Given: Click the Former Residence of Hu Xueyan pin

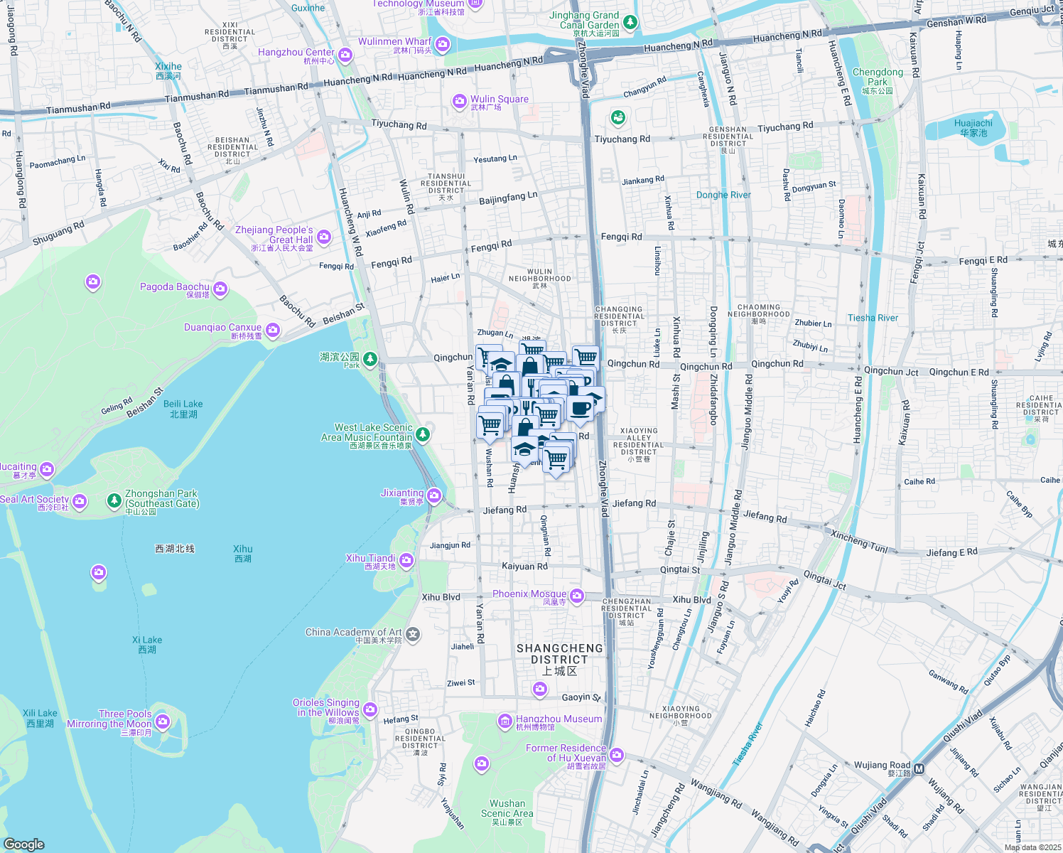Looking at the screenshot, I should (x=617, y=755).
